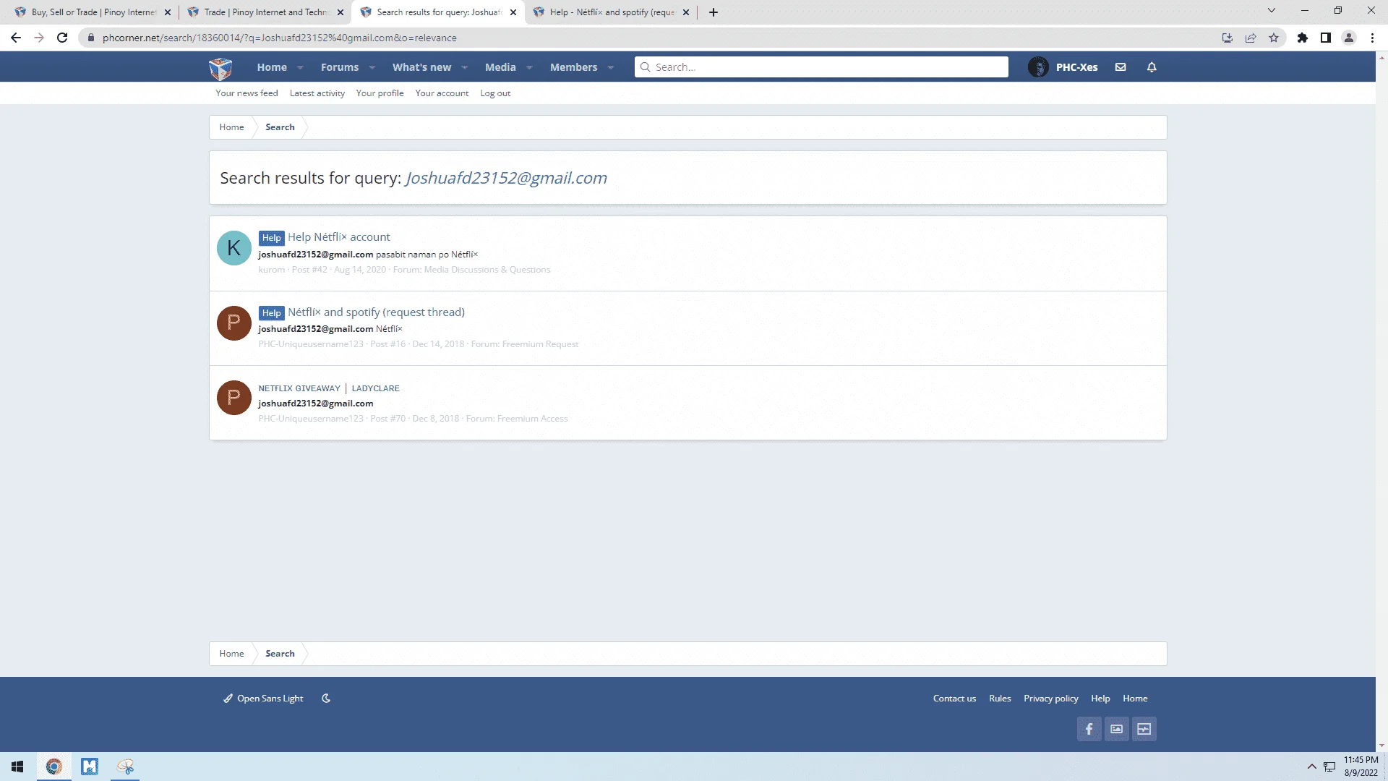
Task: Click the rightmost footer square icon
Action: pyautogui.click(x=1144, y=729)
